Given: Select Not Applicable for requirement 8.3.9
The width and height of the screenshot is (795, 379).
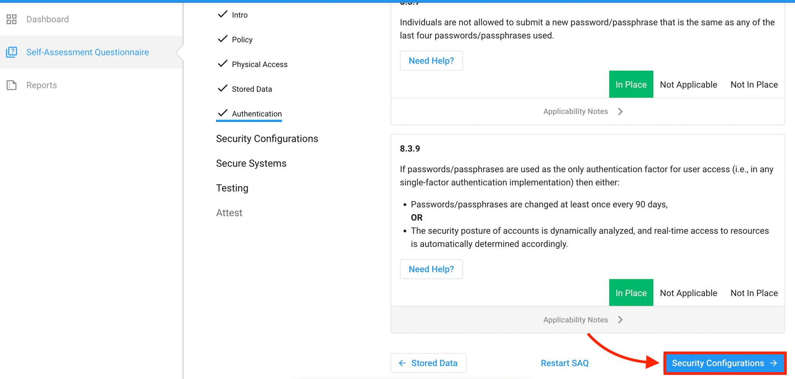Looking at the screenshot, I should pyautogui.click(x=688, y=293).
